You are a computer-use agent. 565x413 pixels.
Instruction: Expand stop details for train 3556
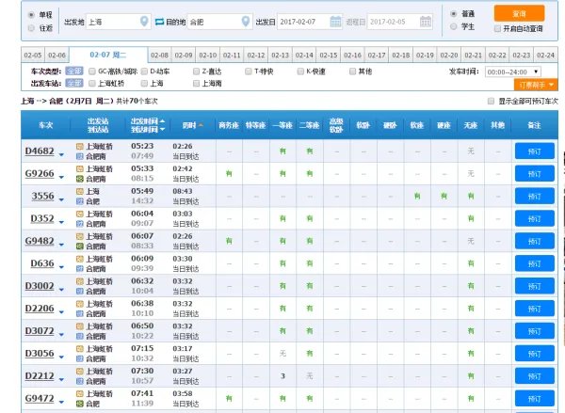[61, 199]
